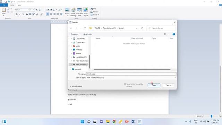This screenshot has width=222, height=125.
Task: Click the Forward navigation arrow in dialog
Action: pos(76,28)
